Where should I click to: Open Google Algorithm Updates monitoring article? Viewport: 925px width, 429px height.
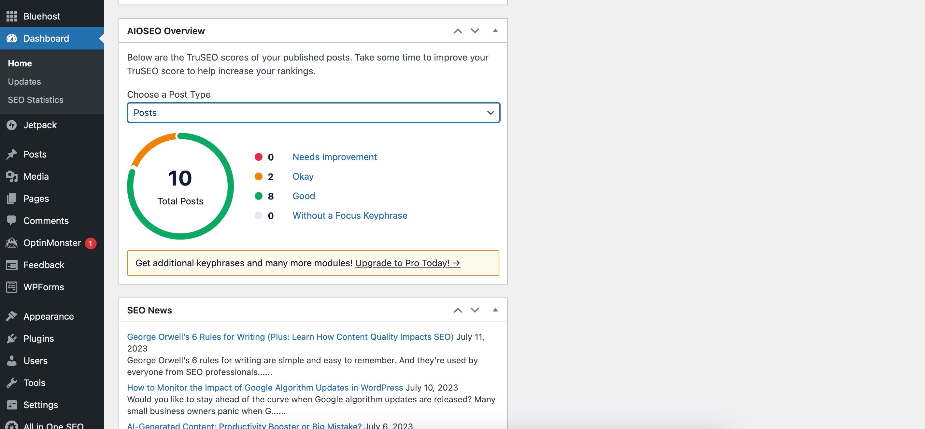coord(265,388)
